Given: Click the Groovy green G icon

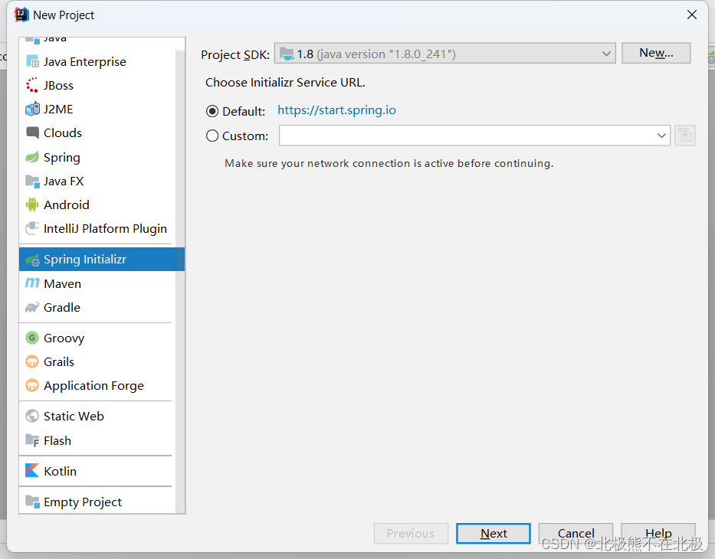Looking at the screenshot, I should coord(32,338).
